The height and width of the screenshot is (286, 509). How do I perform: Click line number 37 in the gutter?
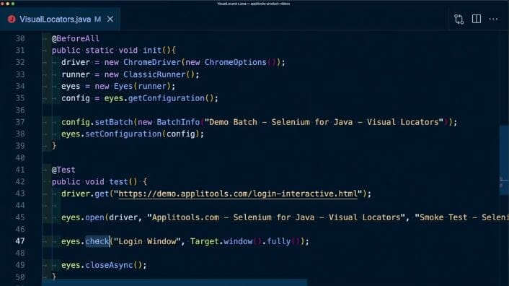tap(19, 122)
